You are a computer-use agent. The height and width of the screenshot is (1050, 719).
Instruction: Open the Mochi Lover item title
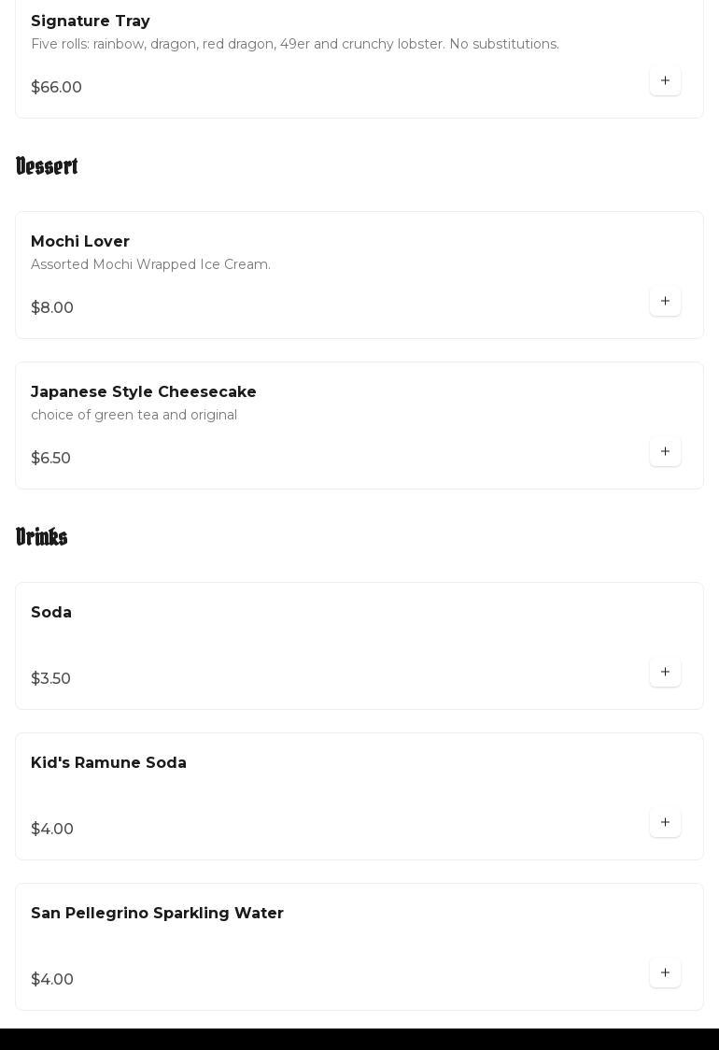(80, 242)
